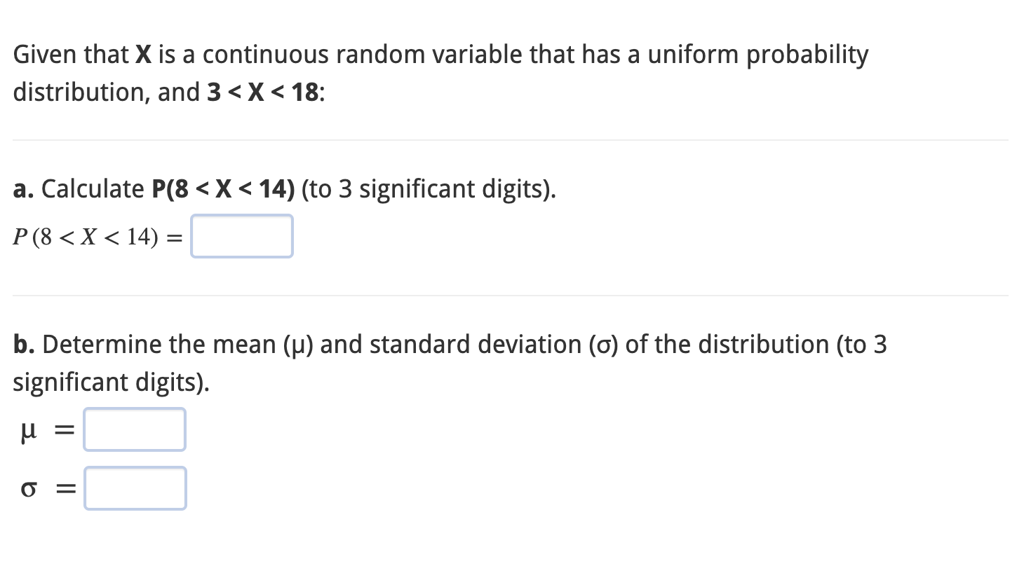Click the question part b. label
Viewport: 1017px width, 580px height.
click(24, 345)
